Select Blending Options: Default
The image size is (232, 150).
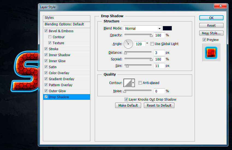64,24
